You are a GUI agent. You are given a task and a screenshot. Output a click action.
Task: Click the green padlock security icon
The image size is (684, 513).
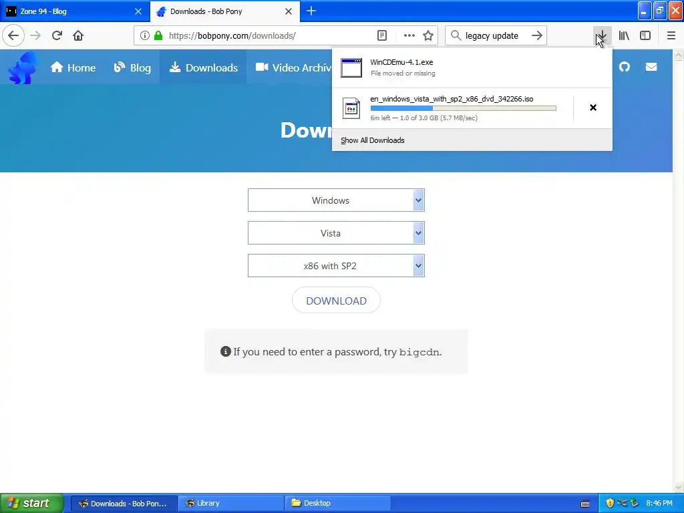pos(158,35)
